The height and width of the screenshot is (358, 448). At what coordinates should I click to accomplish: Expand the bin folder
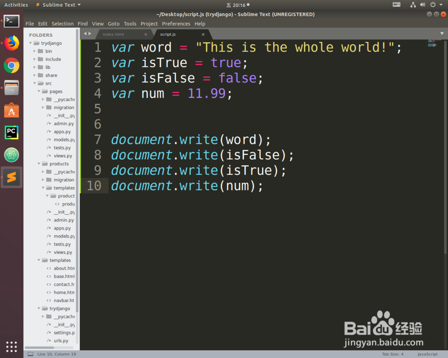point(34,51)
